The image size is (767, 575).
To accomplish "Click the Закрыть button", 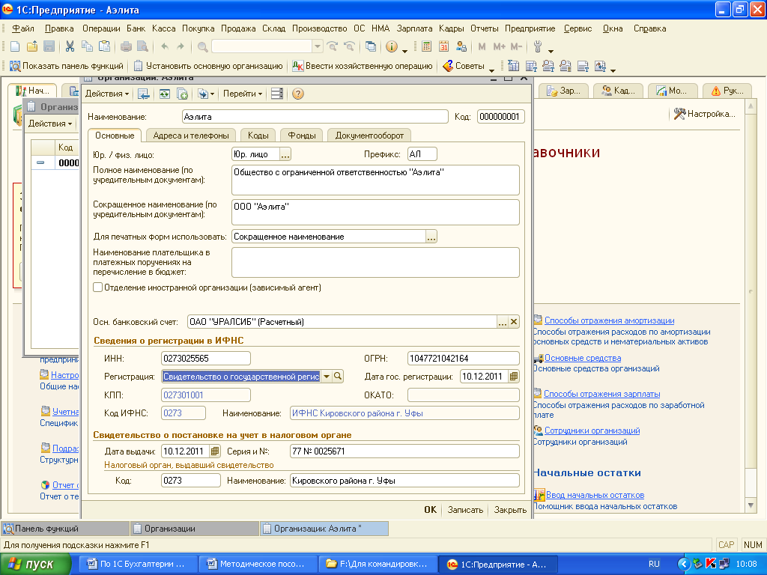I will 510,509.
